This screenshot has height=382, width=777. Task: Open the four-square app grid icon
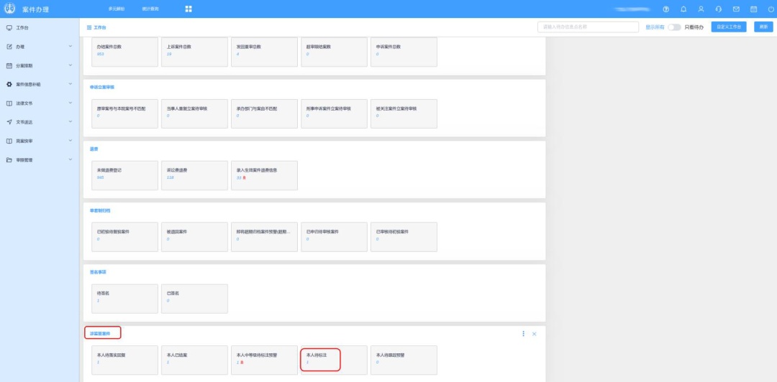tap(188, 9)
